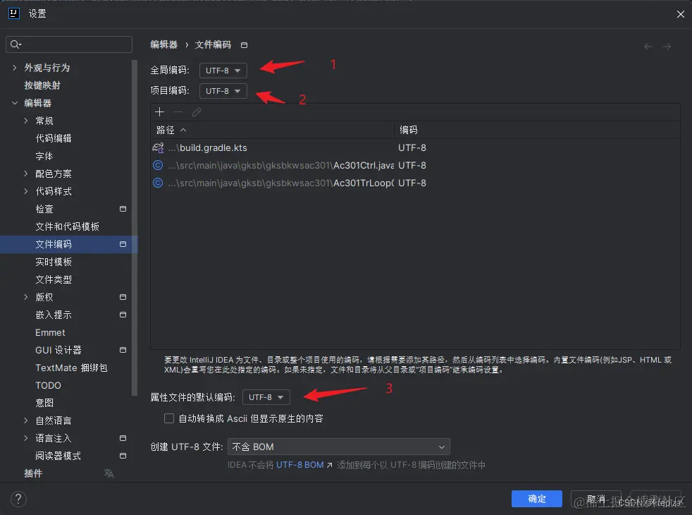Click 编辑器 in the breadcrumb path

[x=164, y=44]
